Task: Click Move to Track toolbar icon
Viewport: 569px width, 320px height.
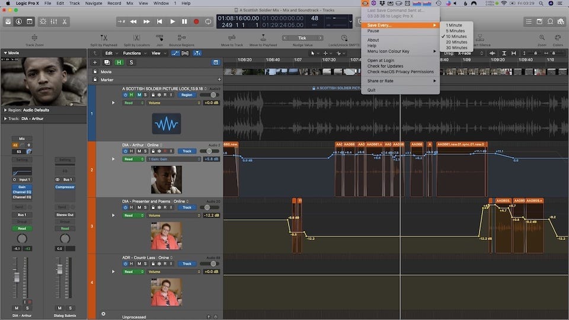Action: tap(232, 37)
